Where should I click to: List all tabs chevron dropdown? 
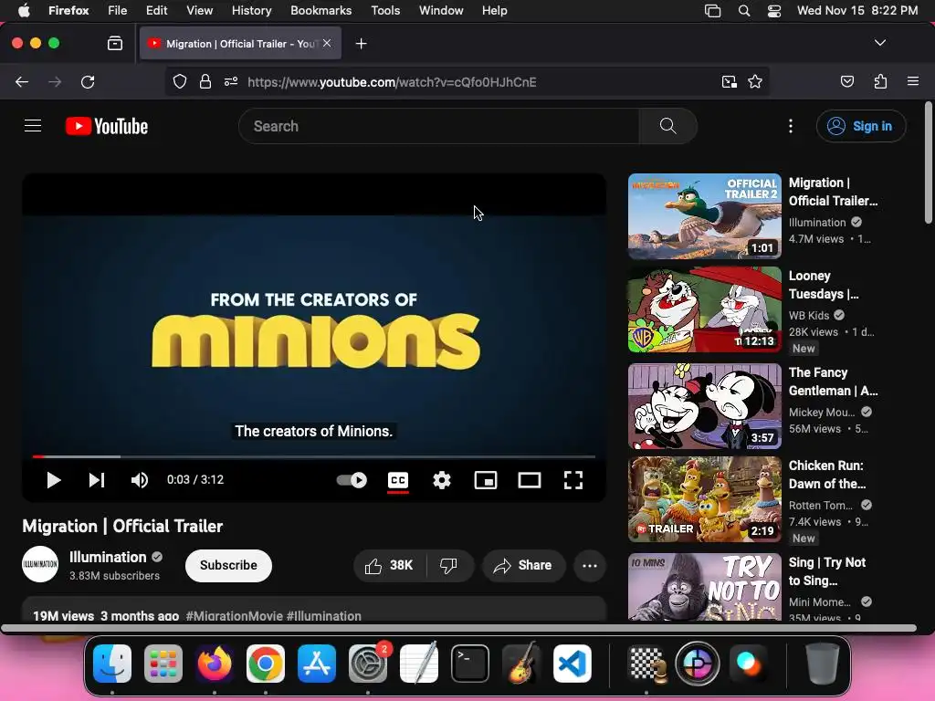(879, 43)
